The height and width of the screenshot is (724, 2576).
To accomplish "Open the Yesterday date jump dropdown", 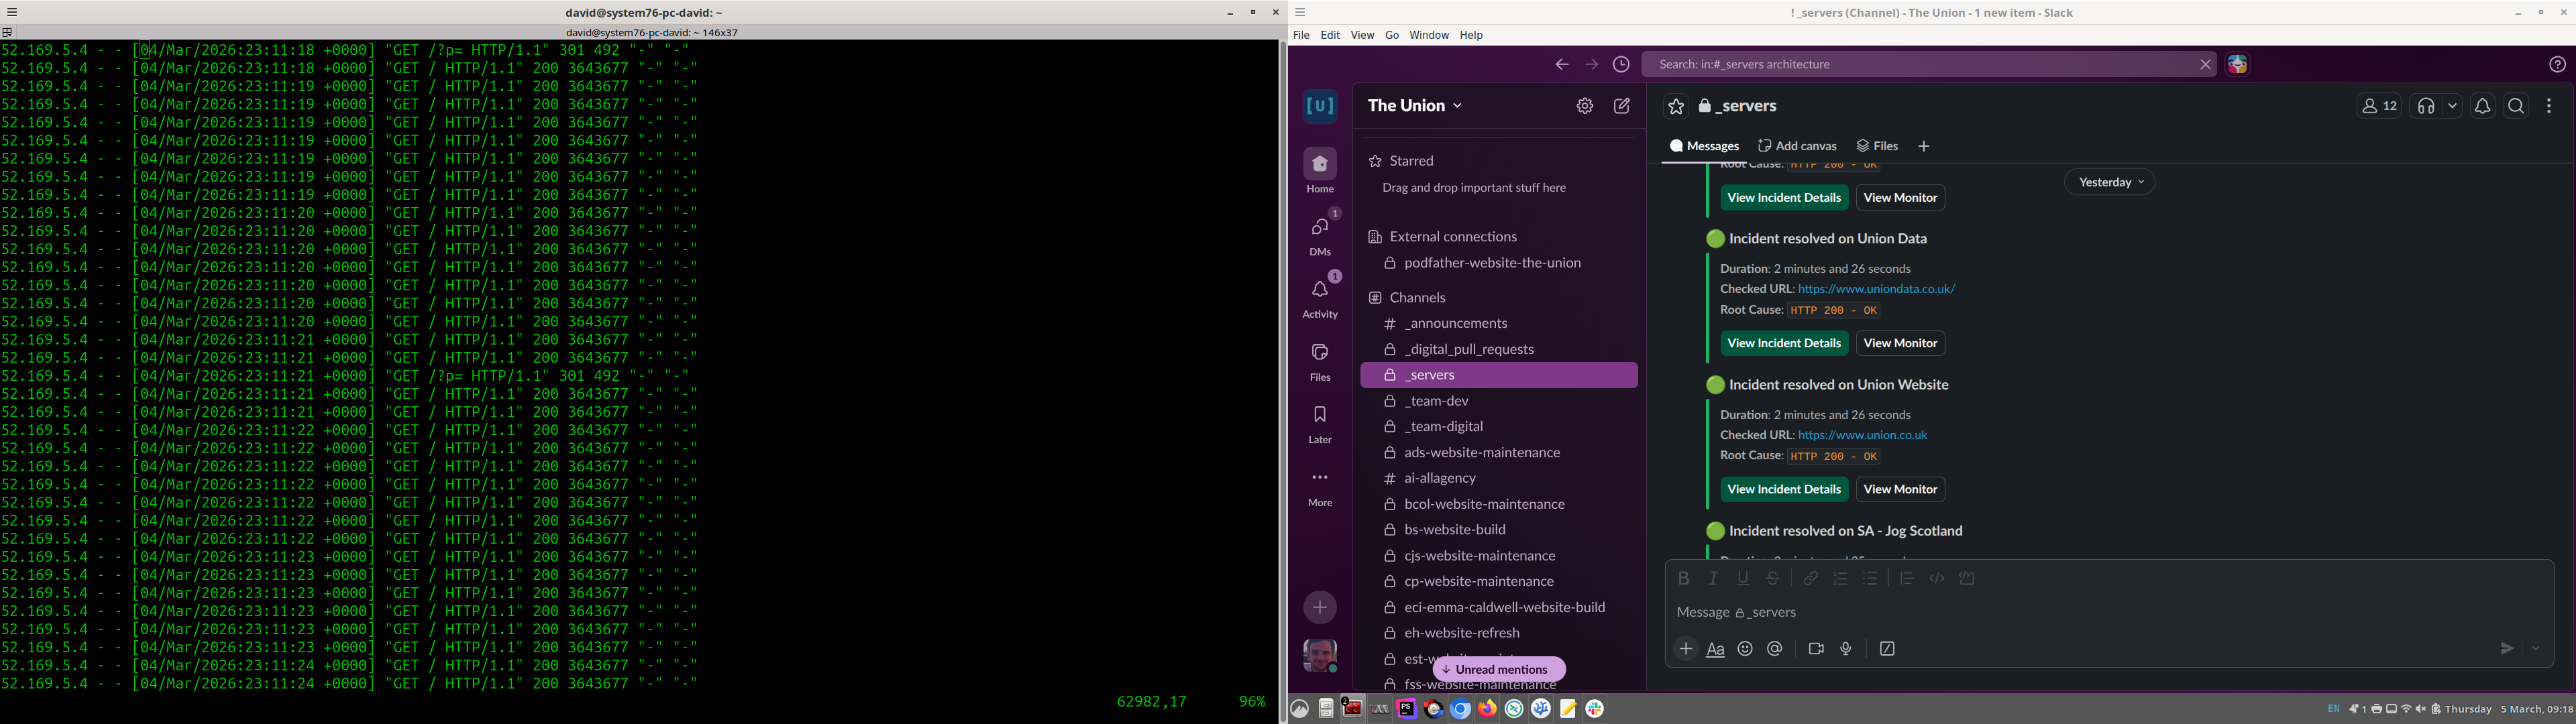I will tap(2110, 182).
